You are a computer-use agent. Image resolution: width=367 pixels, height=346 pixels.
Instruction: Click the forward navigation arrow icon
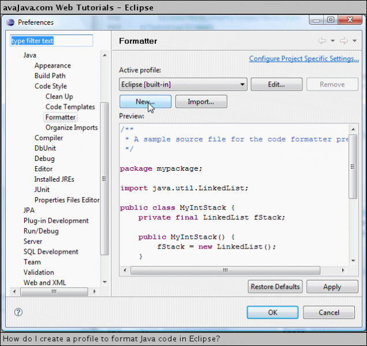pyautogui.click(x=343, y=41)
